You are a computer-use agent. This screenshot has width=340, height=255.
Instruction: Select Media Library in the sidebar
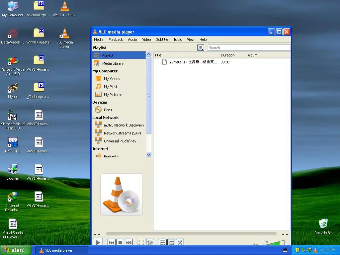click(x=119, y=63)
